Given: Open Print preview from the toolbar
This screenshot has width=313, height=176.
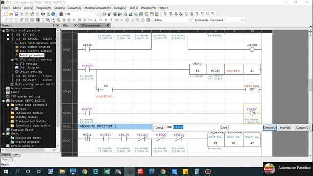Looking at the screenshot, I should [x=48, y=14].
